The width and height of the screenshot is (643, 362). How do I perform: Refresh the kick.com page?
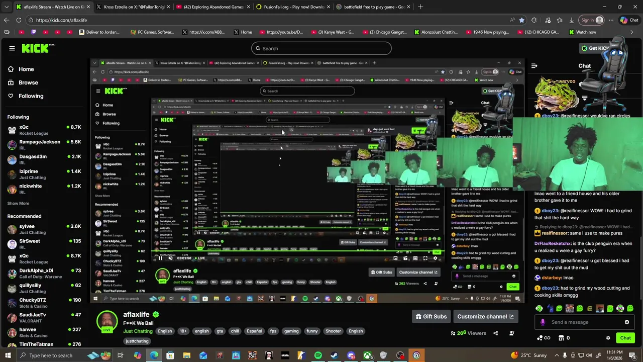[19, 20]
